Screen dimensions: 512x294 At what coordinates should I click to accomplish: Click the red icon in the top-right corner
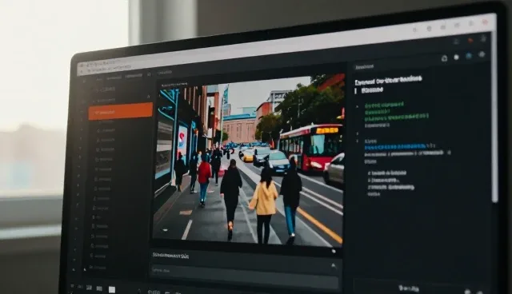[486, 22]
